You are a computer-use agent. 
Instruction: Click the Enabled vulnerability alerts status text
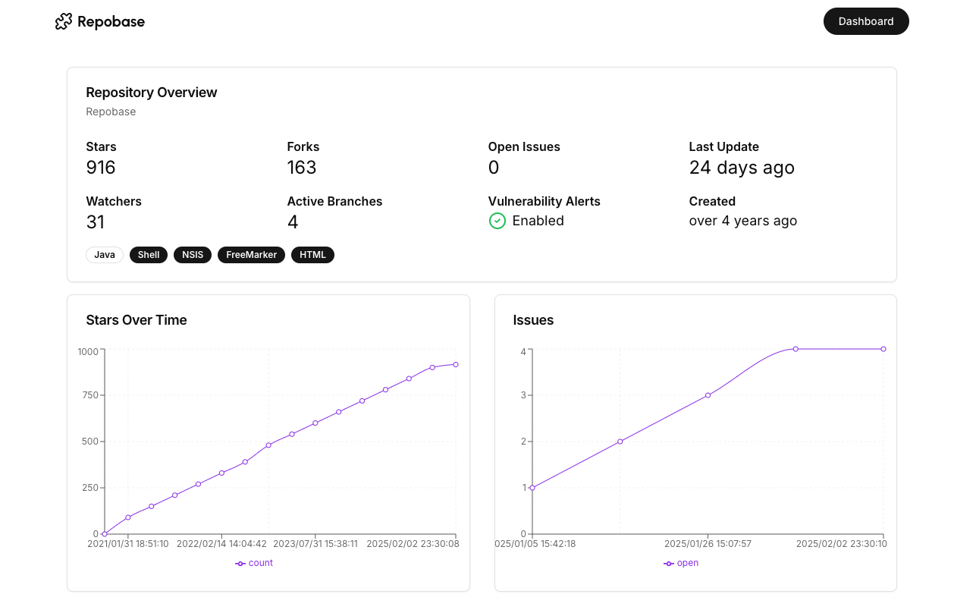tap(538, 221)
